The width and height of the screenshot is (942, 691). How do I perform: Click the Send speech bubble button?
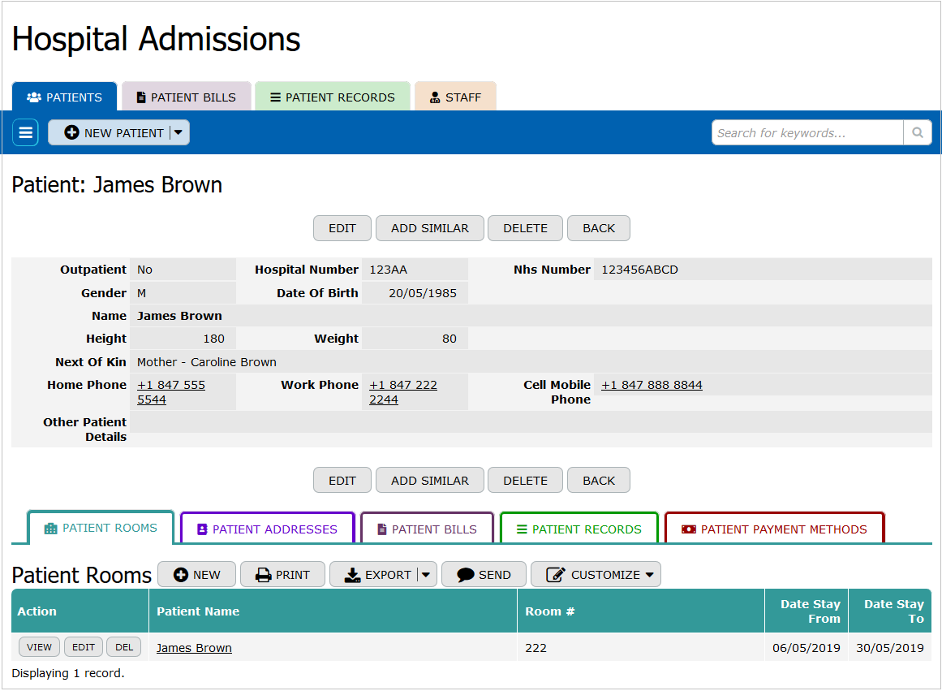click(x=484, y=575)
